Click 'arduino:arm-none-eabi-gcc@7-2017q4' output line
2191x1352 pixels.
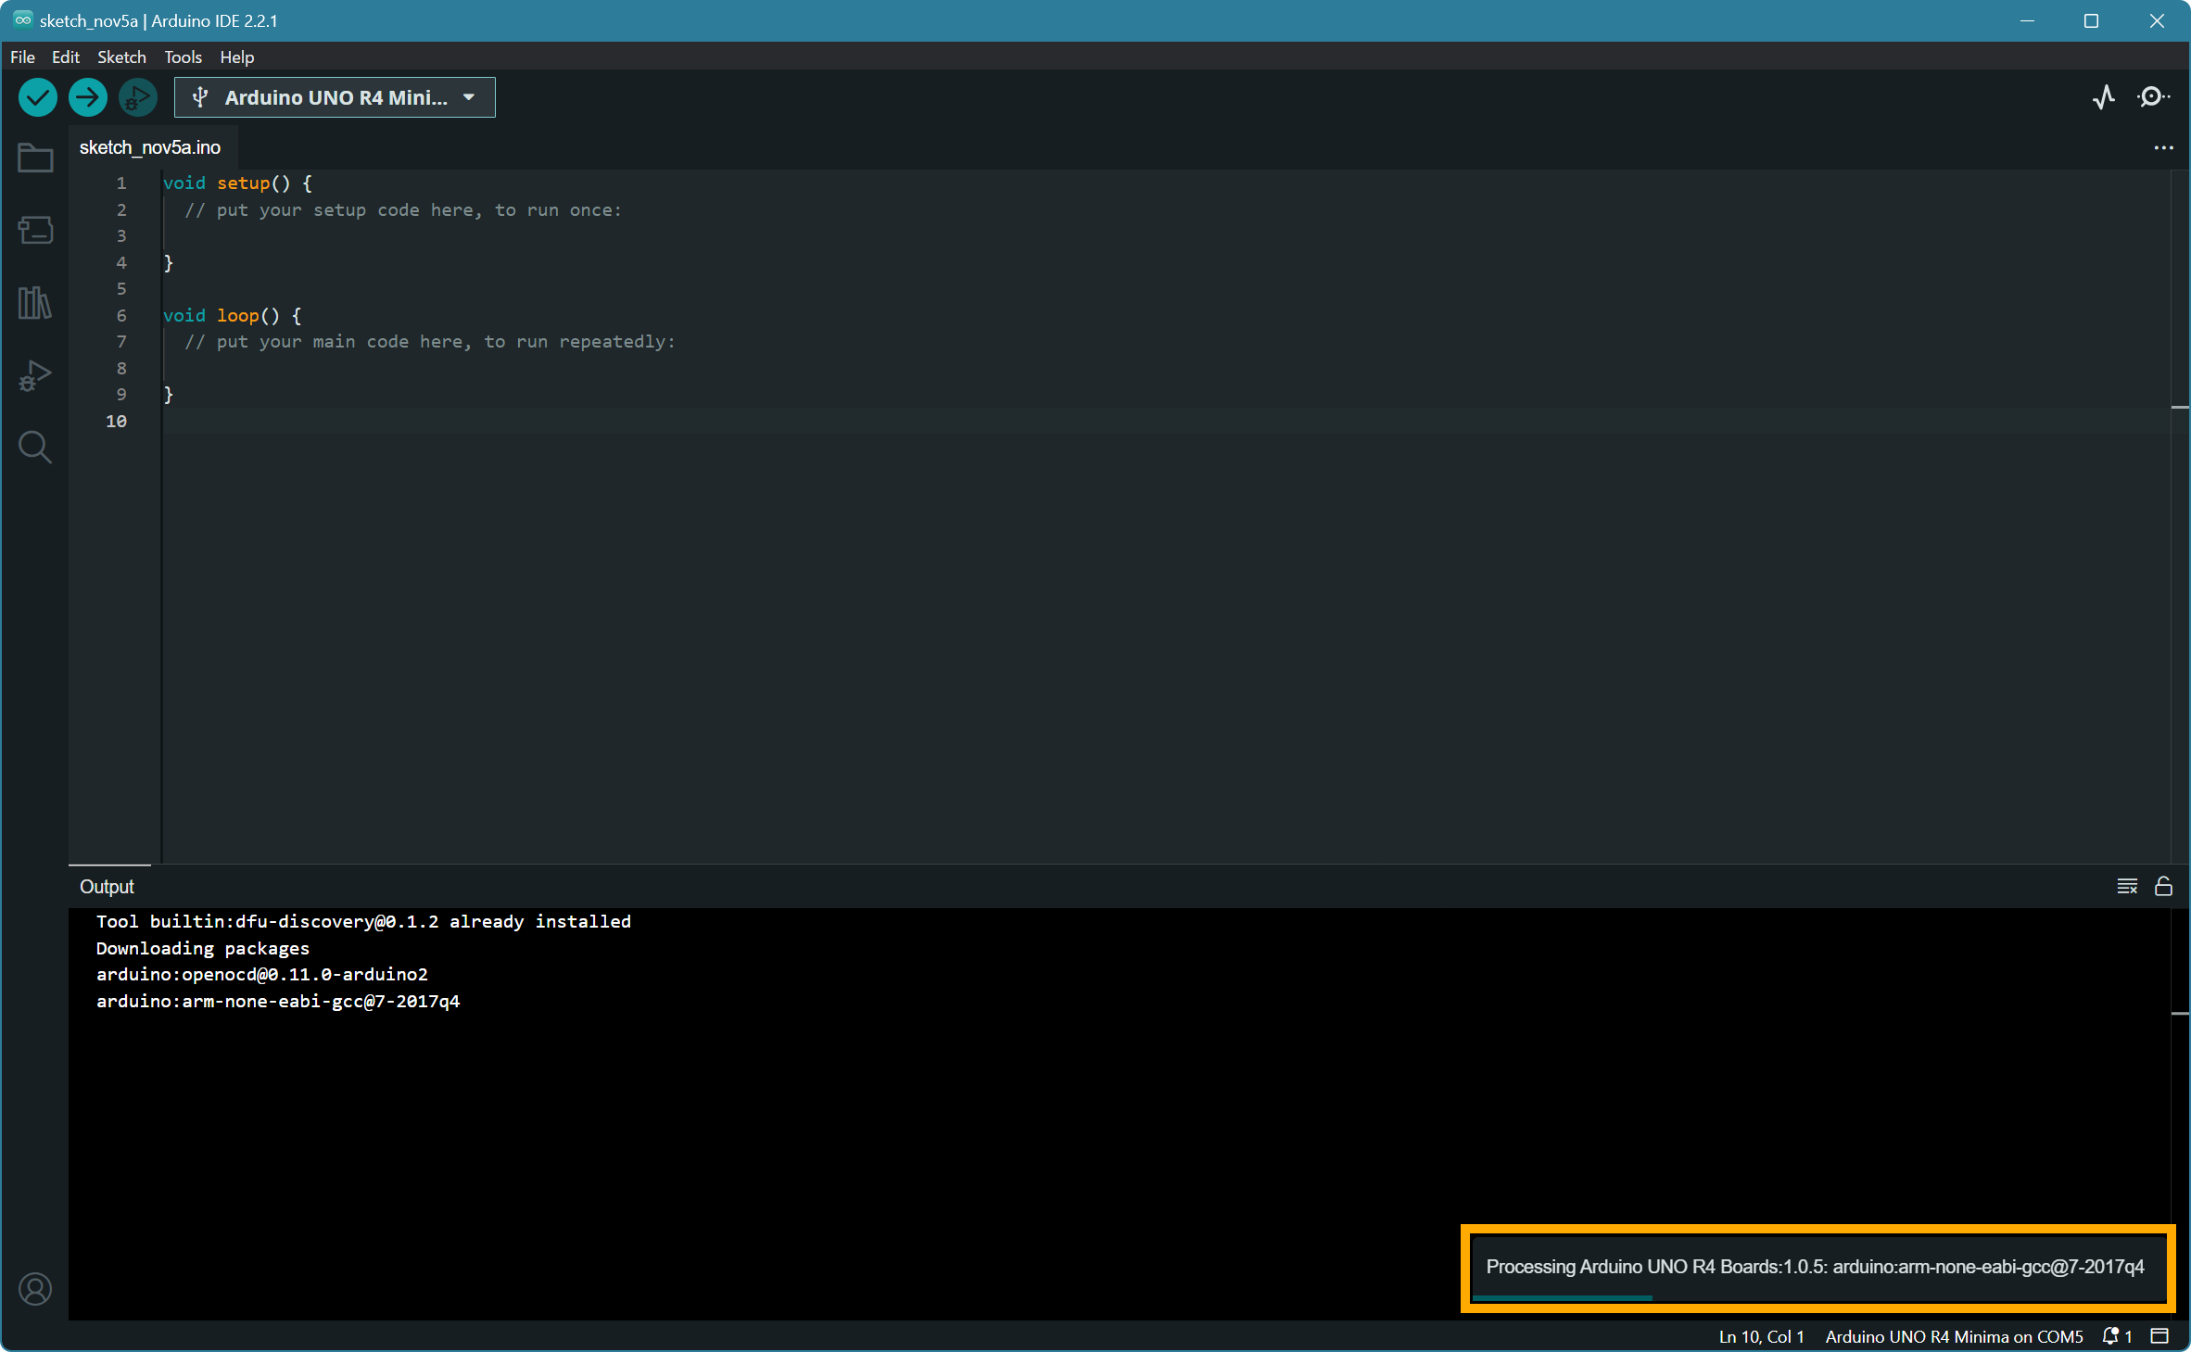click(x=278, y=1001)
